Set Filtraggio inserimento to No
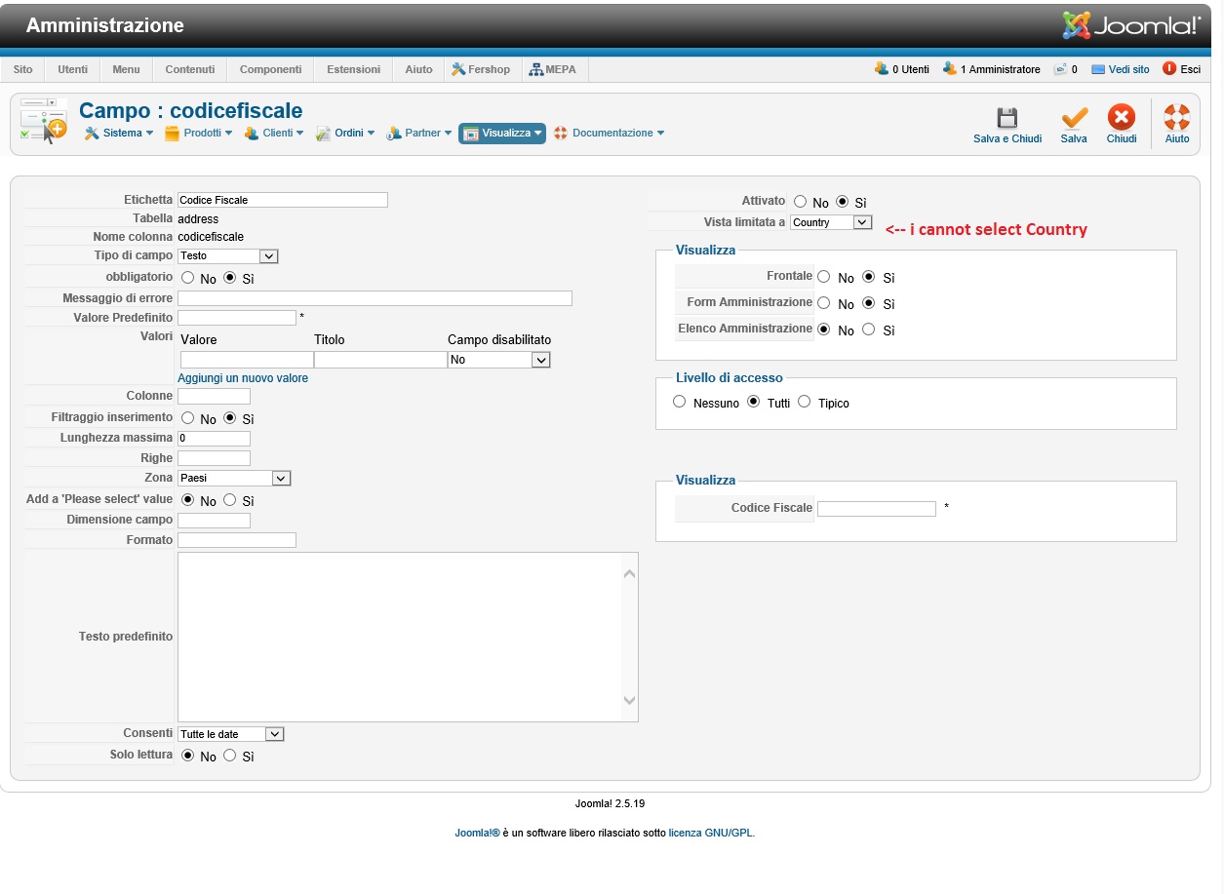Image resolution: width=1224 pixels, height=894 pixels. tap(187, 418)
